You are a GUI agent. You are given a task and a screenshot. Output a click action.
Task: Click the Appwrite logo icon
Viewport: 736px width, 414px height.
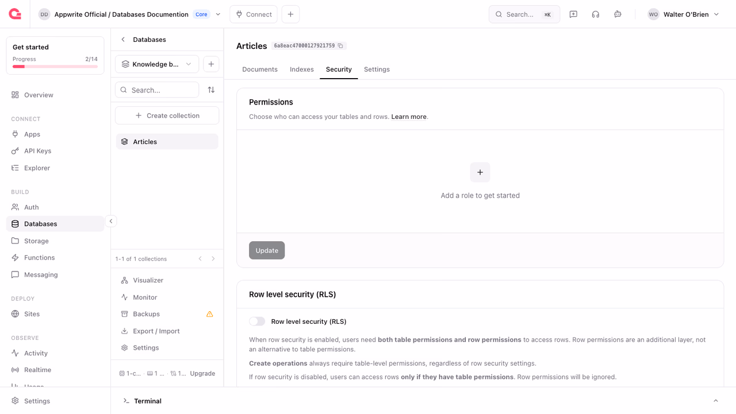click(x=15, y=14)
